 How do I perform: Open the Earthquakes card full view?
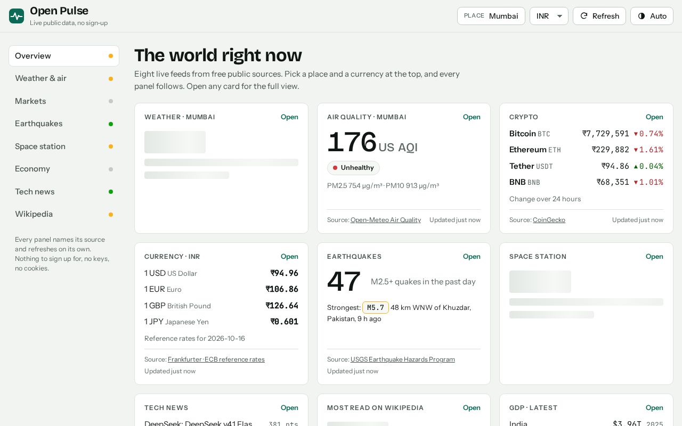click(x=472, y=257)
